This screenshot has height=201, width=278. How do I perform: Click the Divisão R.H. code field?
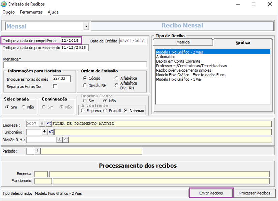41,140
